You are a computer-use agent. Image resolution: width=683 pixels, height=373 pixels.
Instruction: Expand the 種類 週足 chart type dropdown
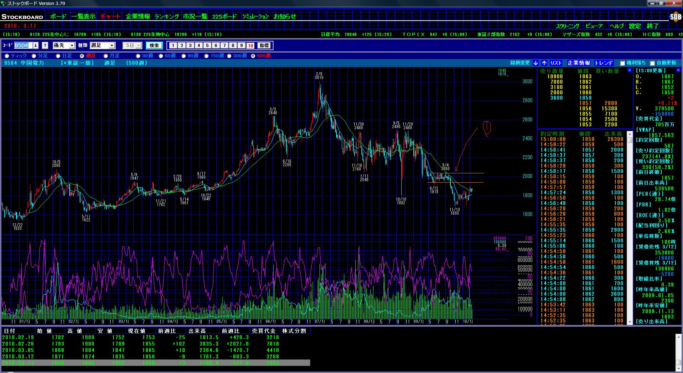[112, 46]
